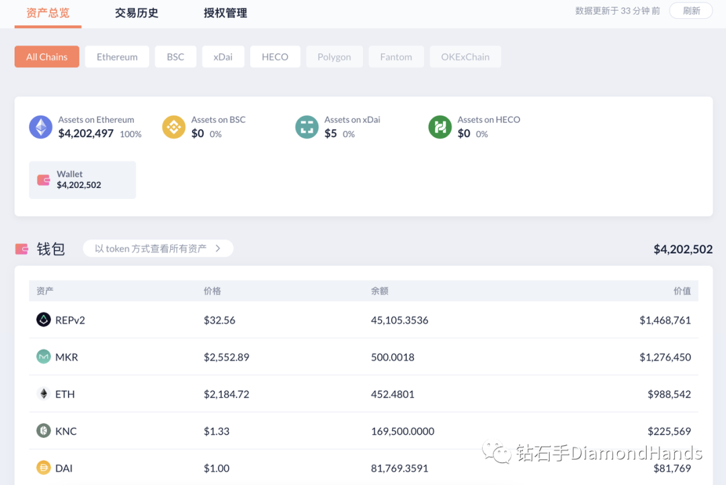Click the MKR balance 500.0018

point(393,357)
